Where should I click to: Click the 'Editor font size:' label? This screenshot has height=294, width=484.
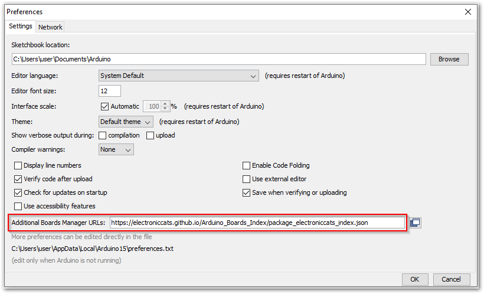point(34,91)
